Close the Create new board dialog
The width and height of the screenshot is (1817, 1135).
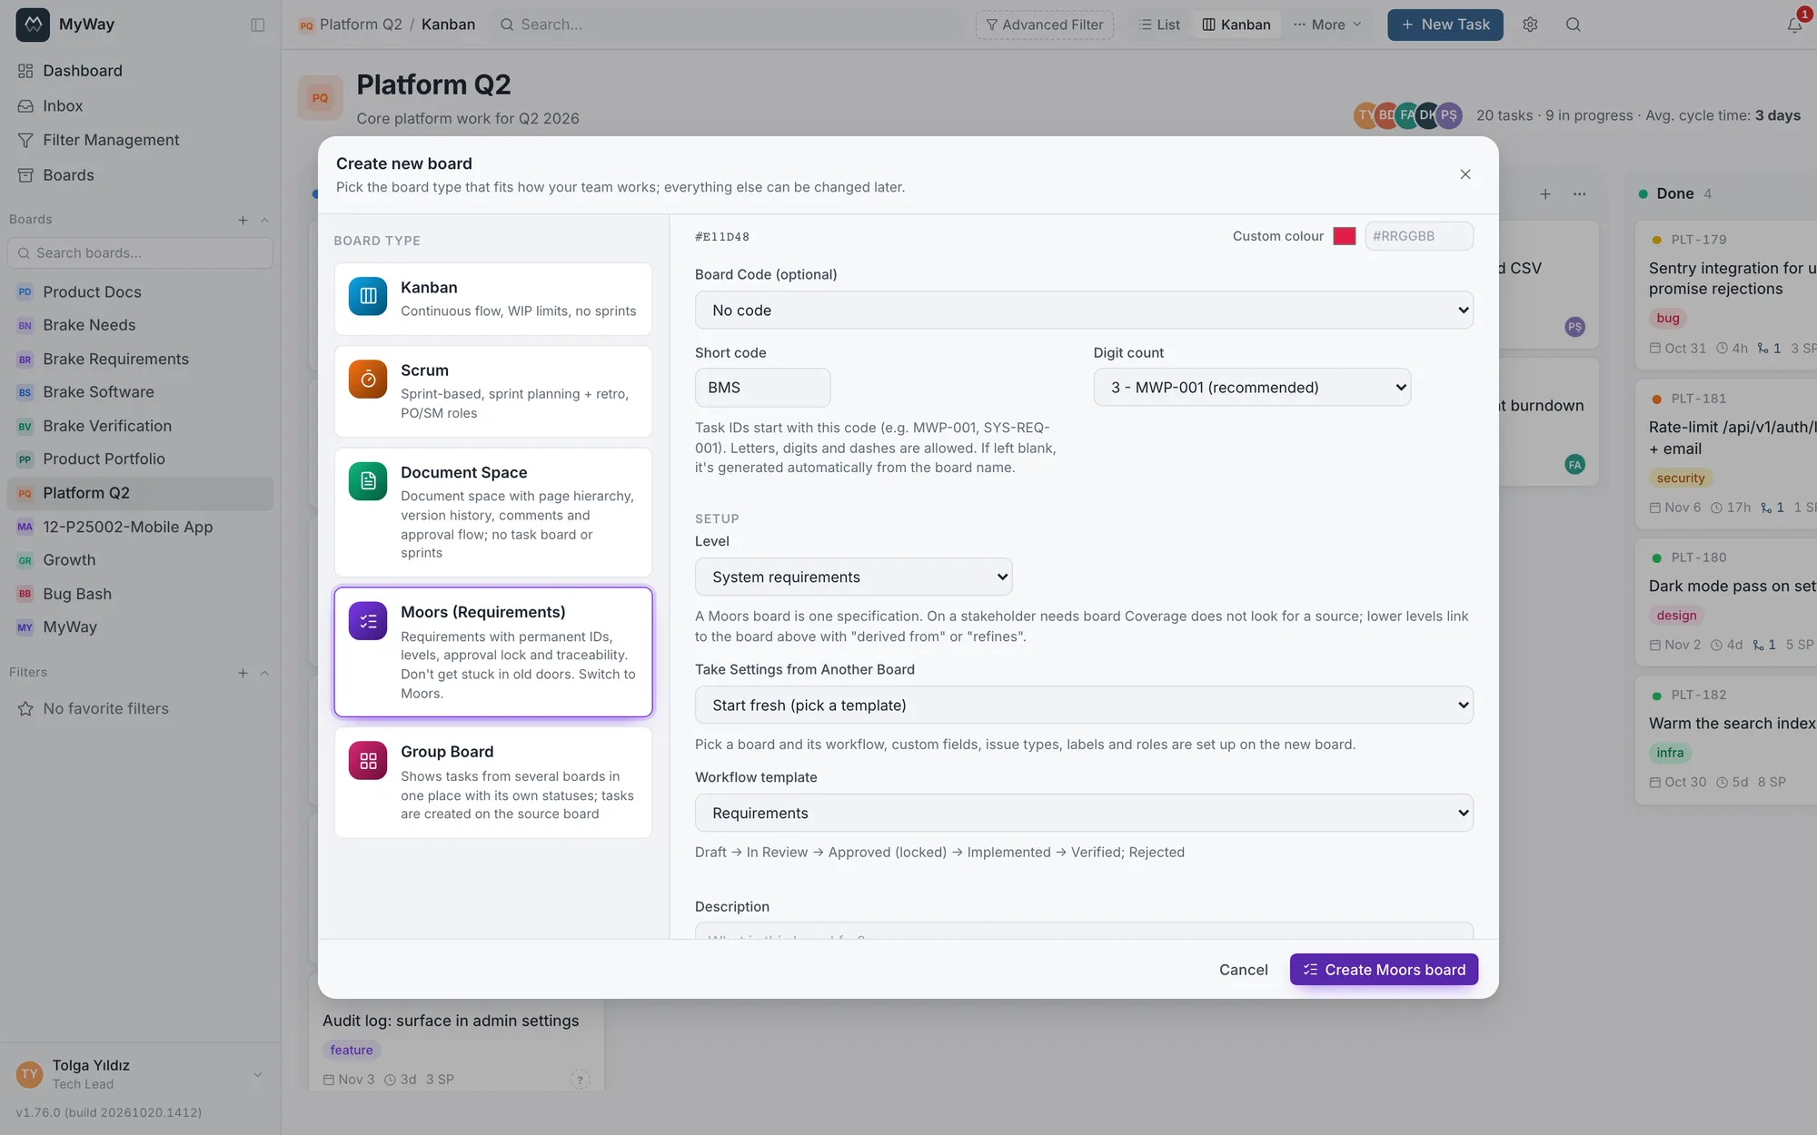point(1465,174)
